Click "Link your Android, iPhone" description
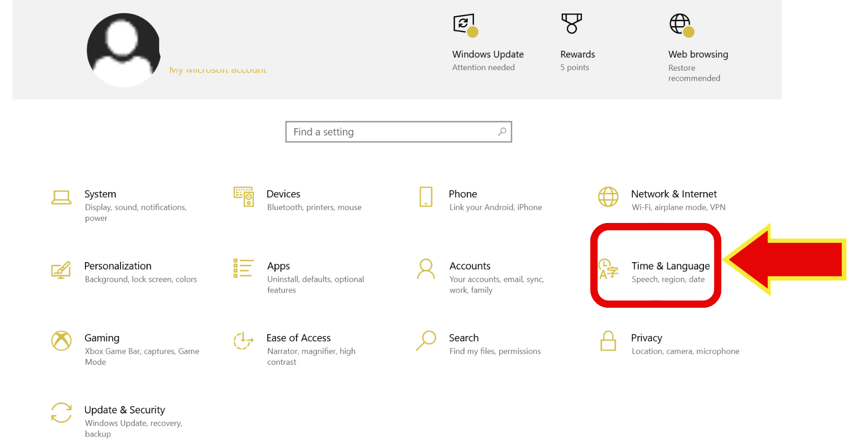The width and height of the screenshot is (859, 448). click(x=495, y=207)
